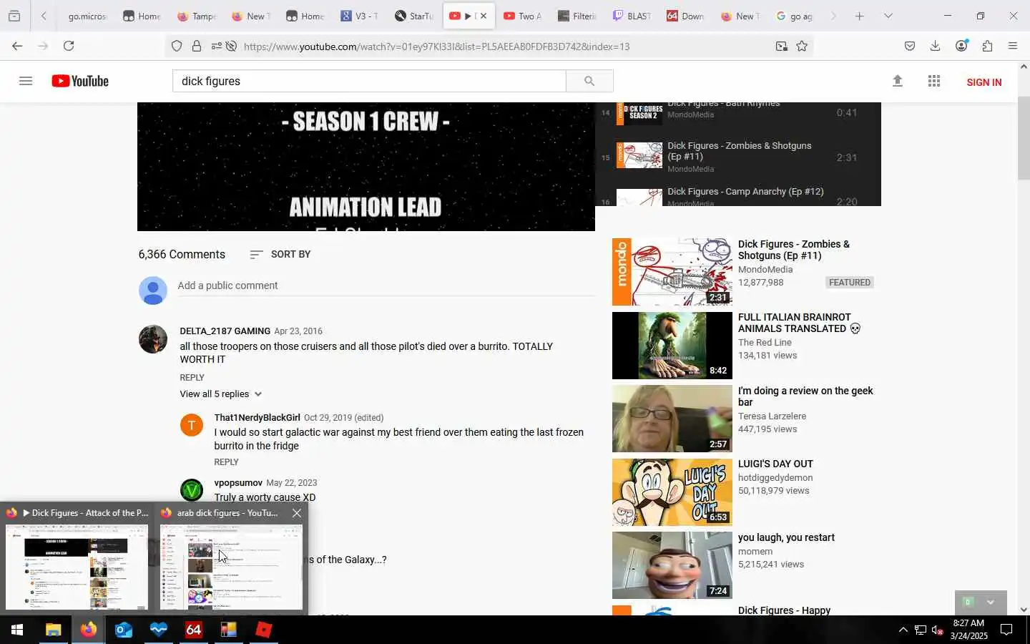Click the address bar URL text
This screenshot has height=644, width=1030.
[x=436, y=47]
